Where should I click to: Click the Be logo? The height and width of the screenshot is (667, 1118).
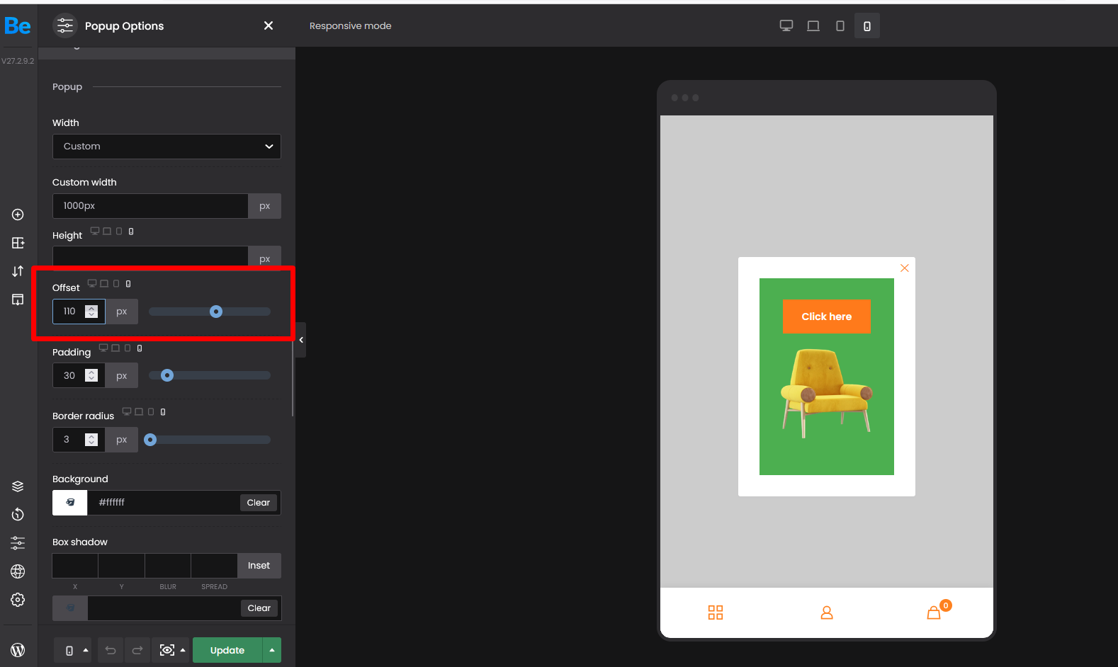click(18, 26)
